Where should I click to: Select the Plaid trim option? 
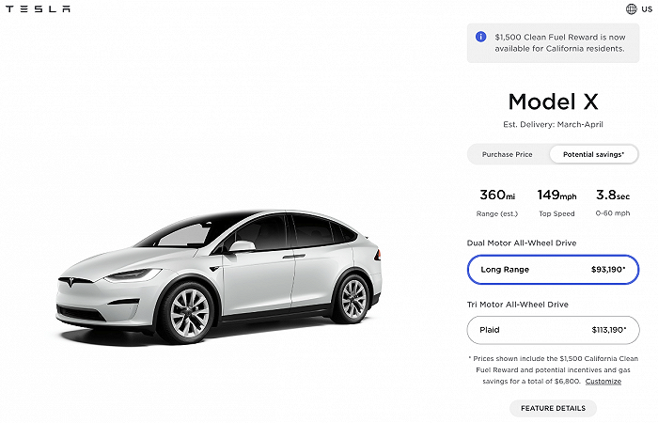coord(553,330)
